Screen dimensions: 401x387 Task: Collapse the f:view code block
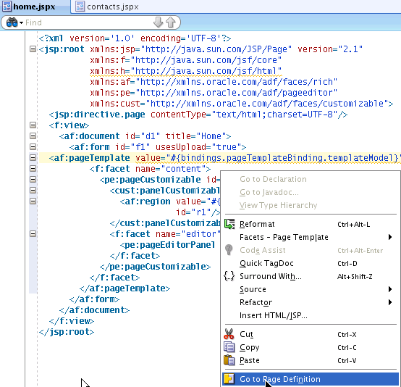[33, 125]
